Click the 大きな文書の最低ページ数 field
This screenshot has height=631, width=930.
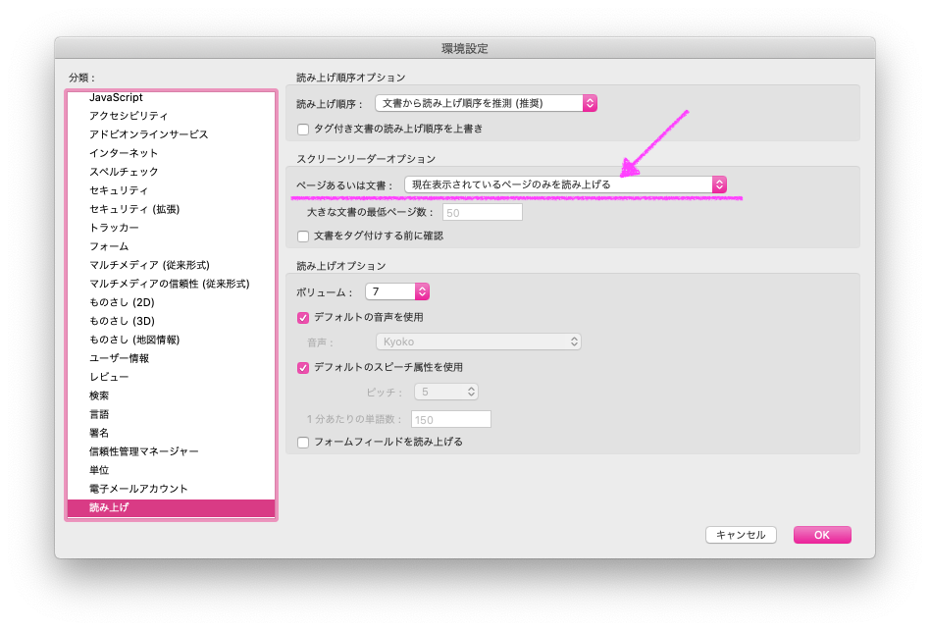pyautogui.click(x=483, y=212)
